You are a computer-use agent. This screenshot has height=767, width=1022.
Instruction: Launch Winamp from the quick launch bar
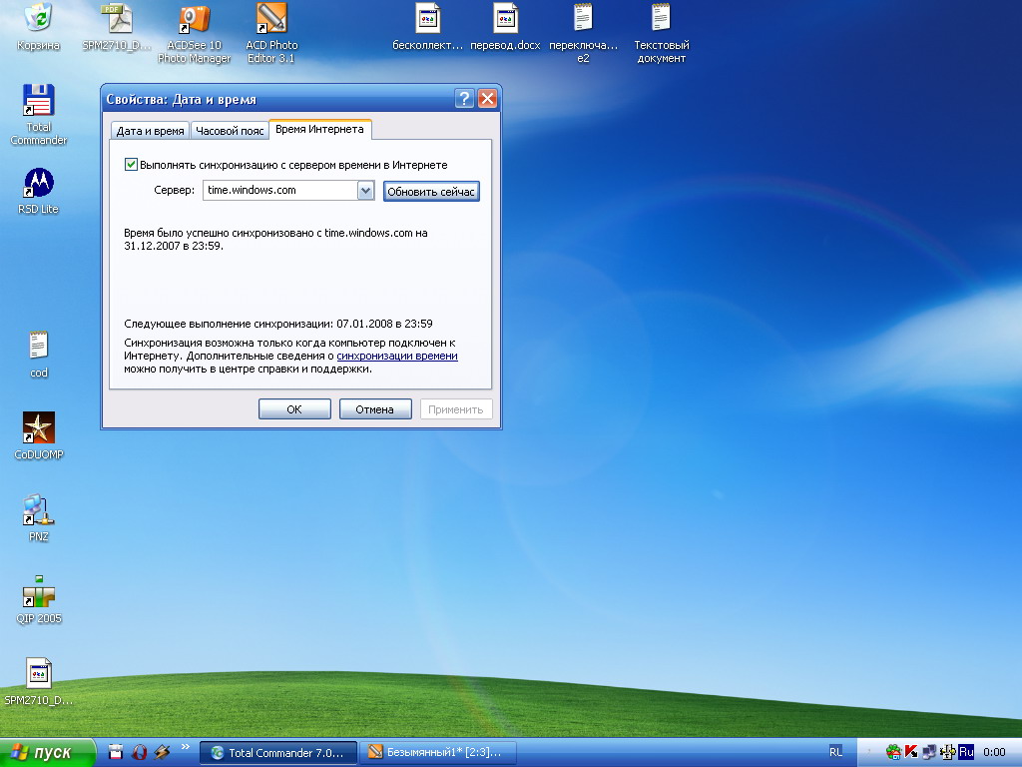coord(162,752)
